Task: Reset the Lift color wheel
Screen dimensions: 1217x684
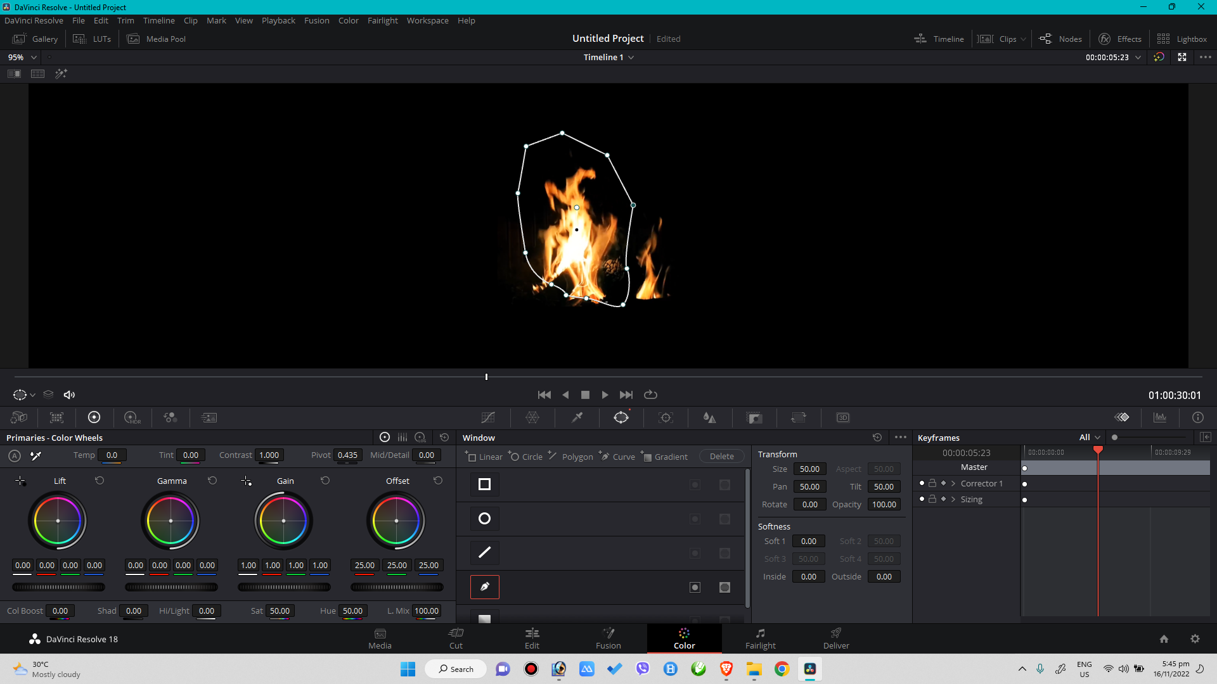Action: pyautogui.click(x=100, y=481)
